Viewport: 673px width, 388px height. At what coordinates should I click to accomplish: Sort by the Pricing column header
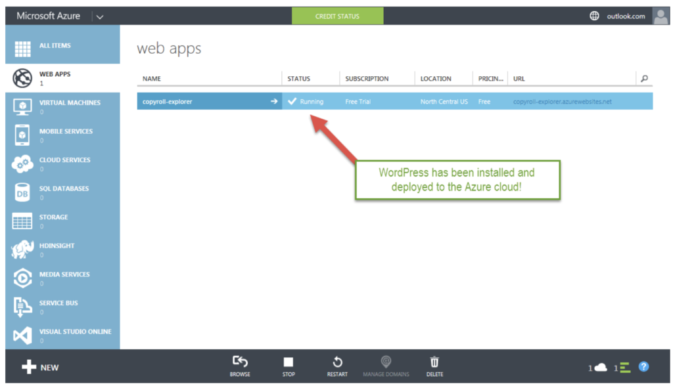(490, 79)
